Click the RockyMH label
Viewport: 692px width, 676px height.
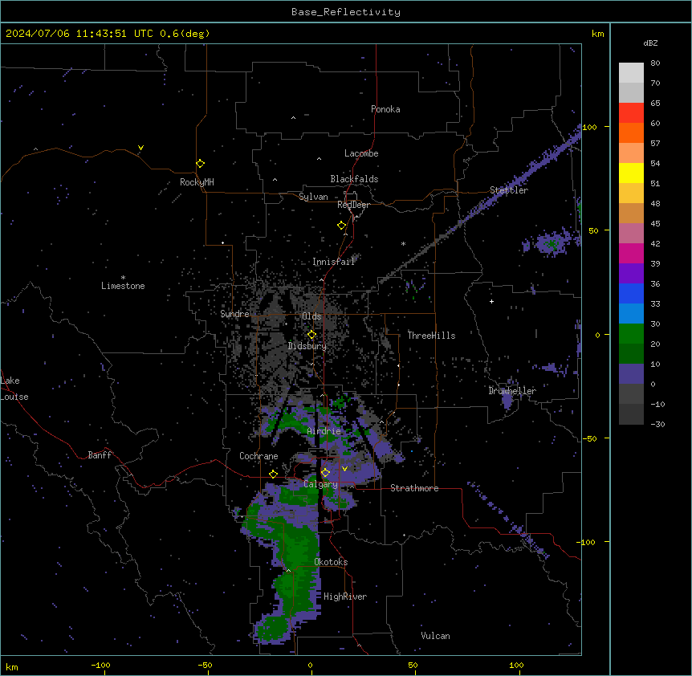coord(197,182)
